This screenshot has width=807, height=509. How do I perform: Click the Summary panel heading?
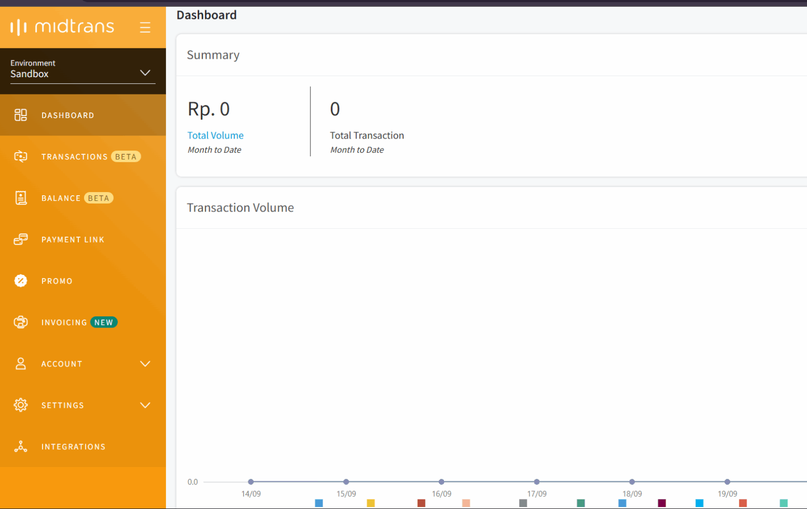click(213, 55)
